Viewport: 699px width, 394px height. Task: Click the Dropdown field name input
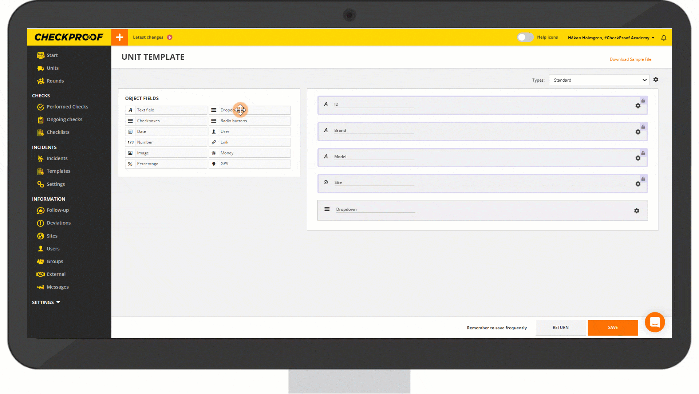(375, 209)
